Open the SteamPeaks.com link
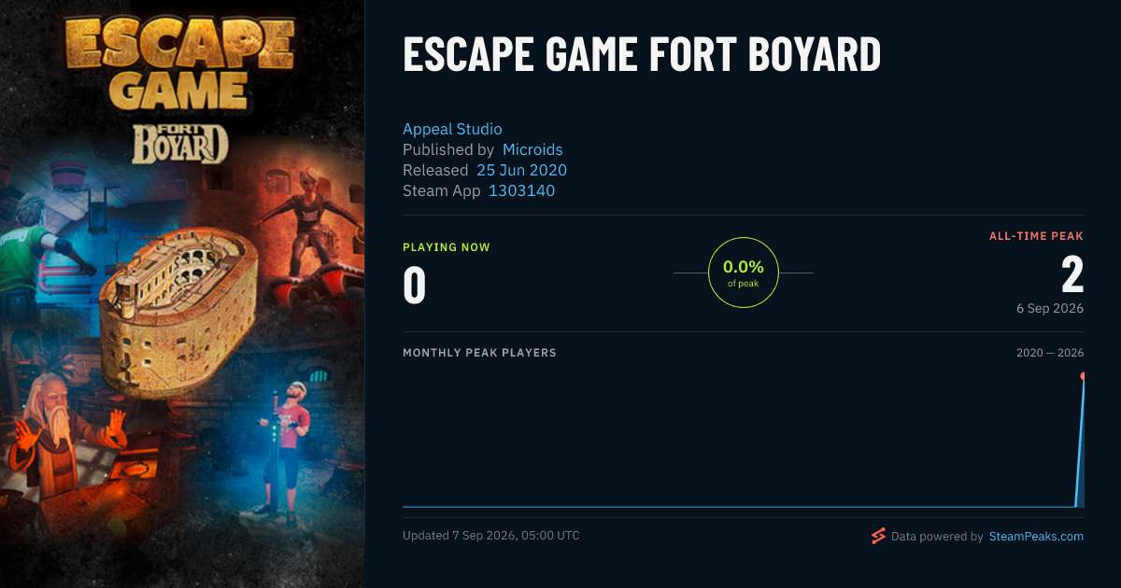1121x588 pixels. 1036,537
